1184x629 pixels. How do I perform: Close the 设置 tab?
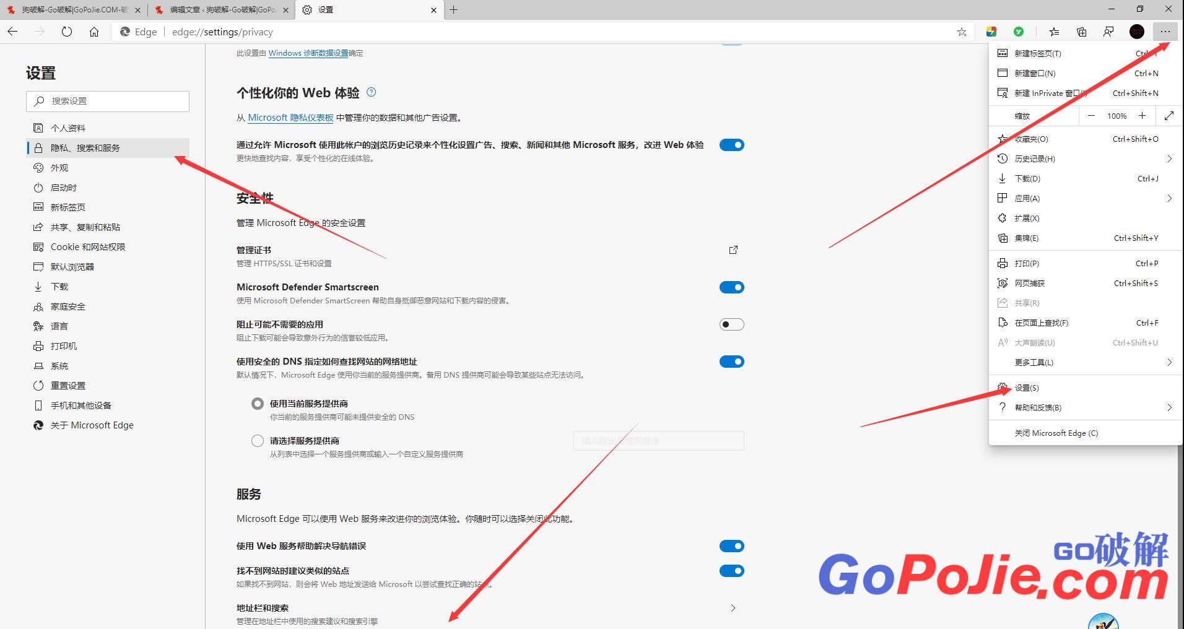[433, 10]
